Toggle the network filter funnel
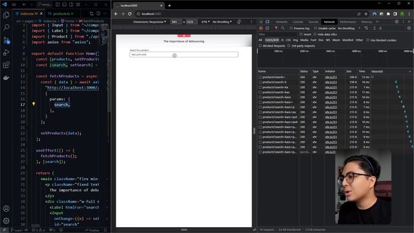This screenshot has height=233, width=414. coord(276,28)
